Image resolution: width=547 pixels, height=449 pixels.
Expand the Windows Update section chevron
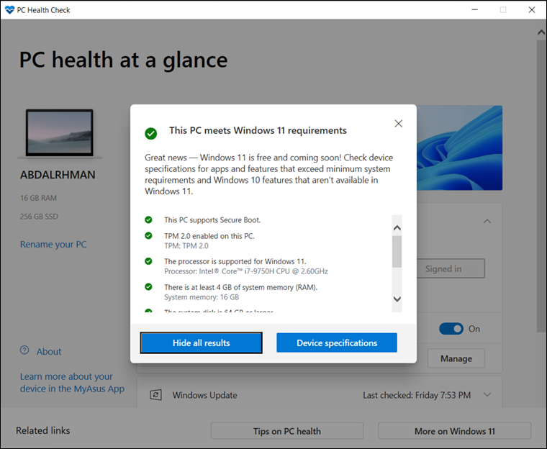point(487,395)
